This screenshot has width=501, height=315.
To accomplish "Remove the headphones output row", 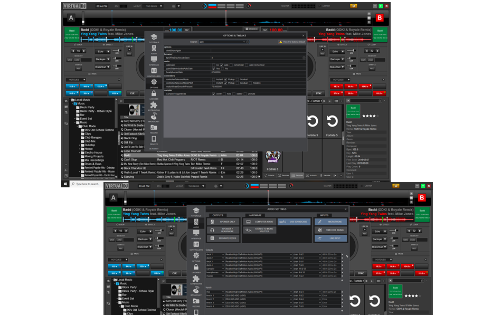I will (x=342, y=272).
